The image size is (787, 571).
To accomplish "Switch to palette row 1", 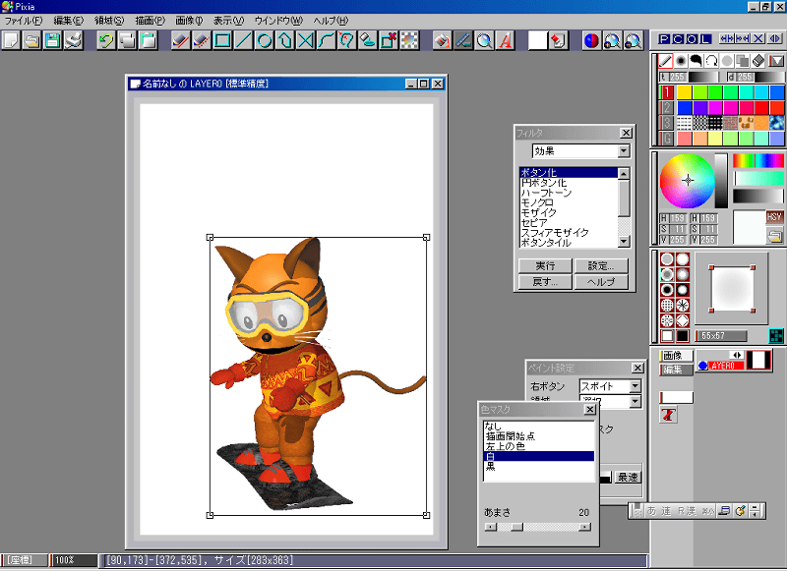I will point(667,92).
